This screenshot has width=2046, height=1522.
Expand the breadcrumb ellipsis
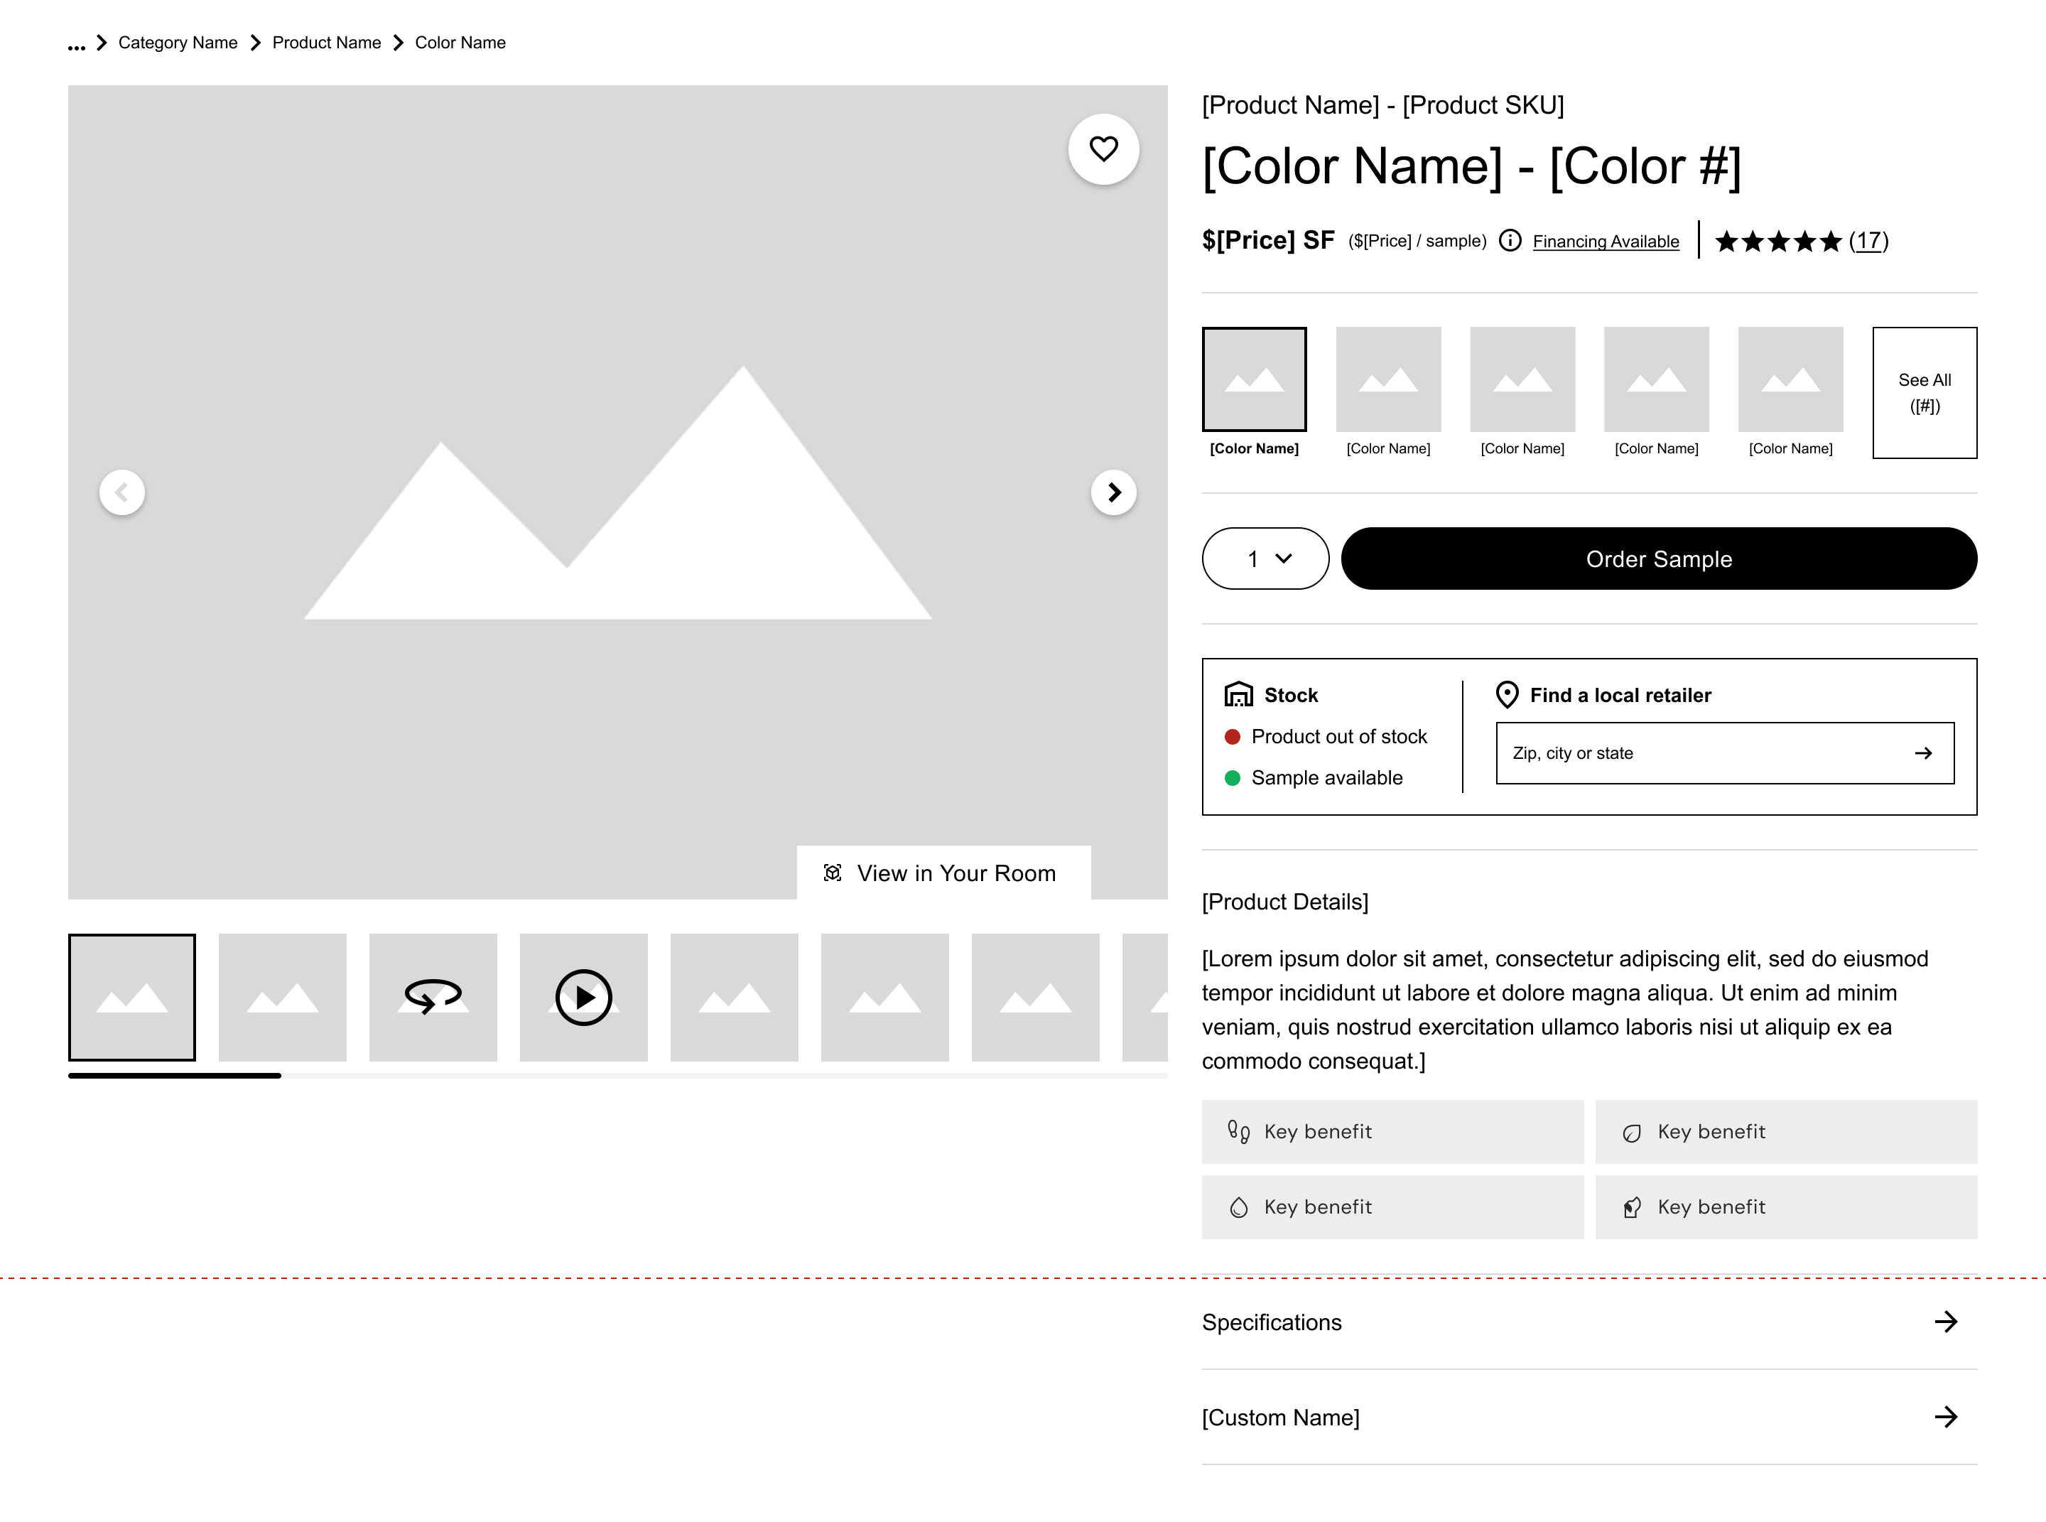(x=77, y=45)
